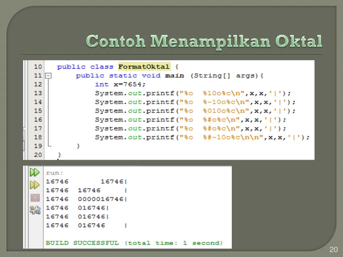Click the 'run:' line in the output
The width and height of the screenshot is (343, 257).
pyautogui.click(x=55, y=173)
